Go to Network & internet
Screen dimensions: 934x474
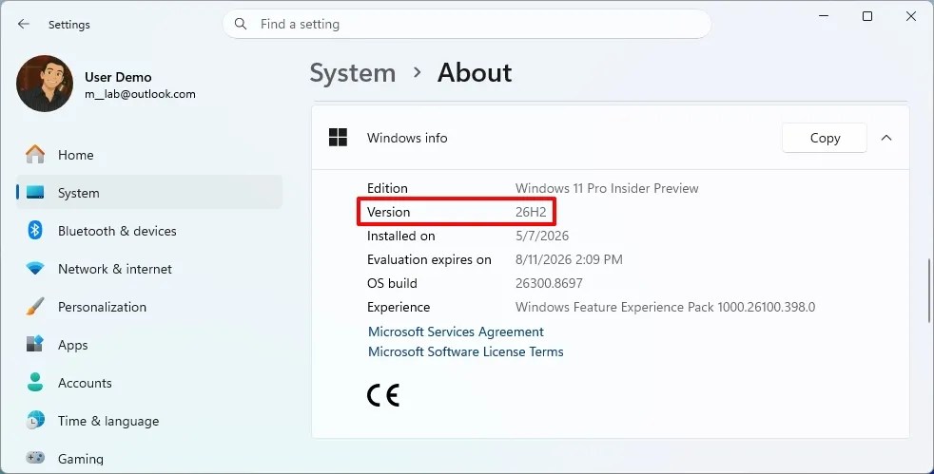[x=149, y=269]
